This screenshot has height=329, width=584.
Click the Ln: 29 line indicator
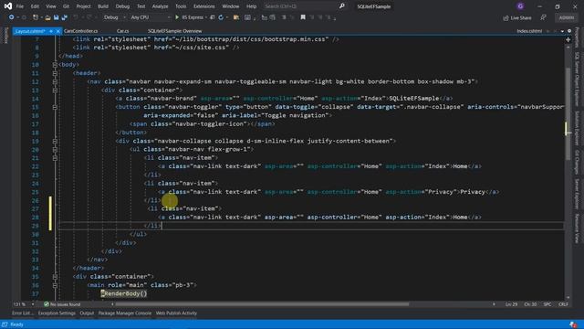point(511,304)
